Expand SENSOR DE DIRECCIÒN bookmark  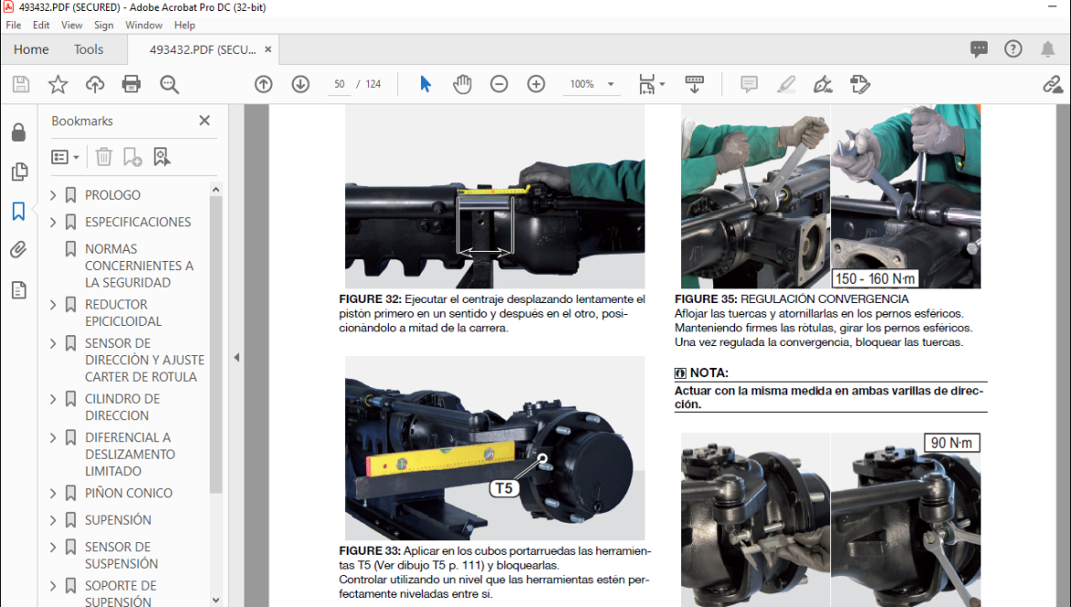tap(53, 343)
